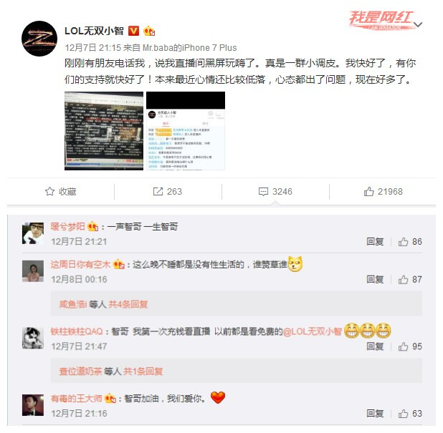
Task: Expand 共4条回复 replies thread
Action: pos(128,304)
